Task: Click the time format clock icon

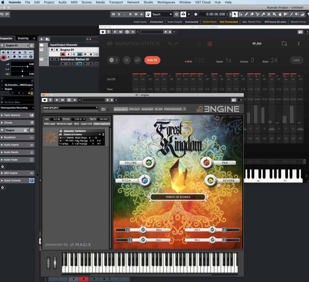Action: click(196, 14)
